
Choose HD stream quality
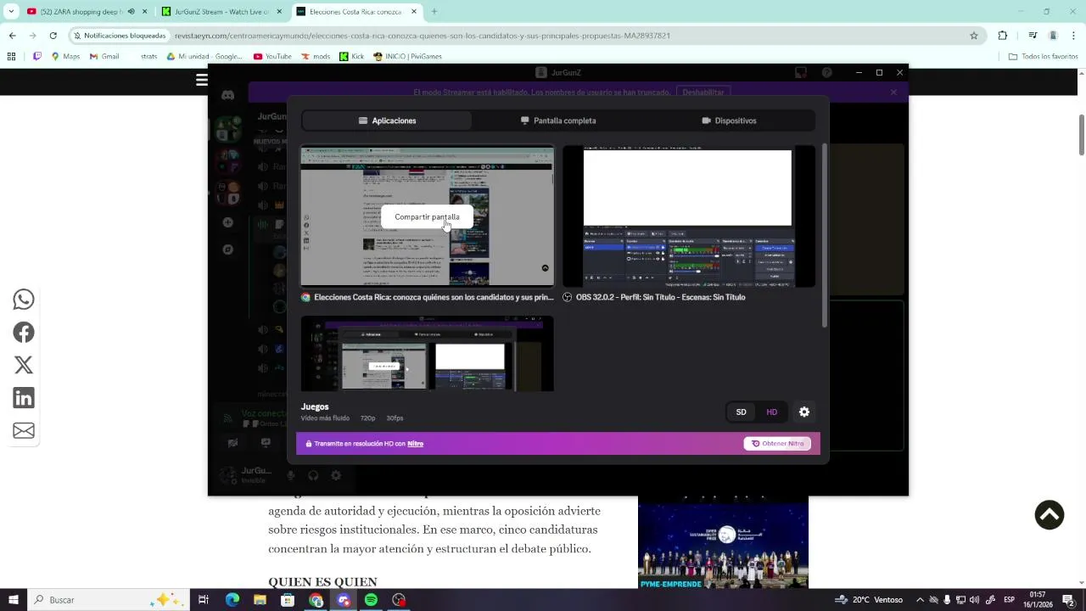point(772,412)
